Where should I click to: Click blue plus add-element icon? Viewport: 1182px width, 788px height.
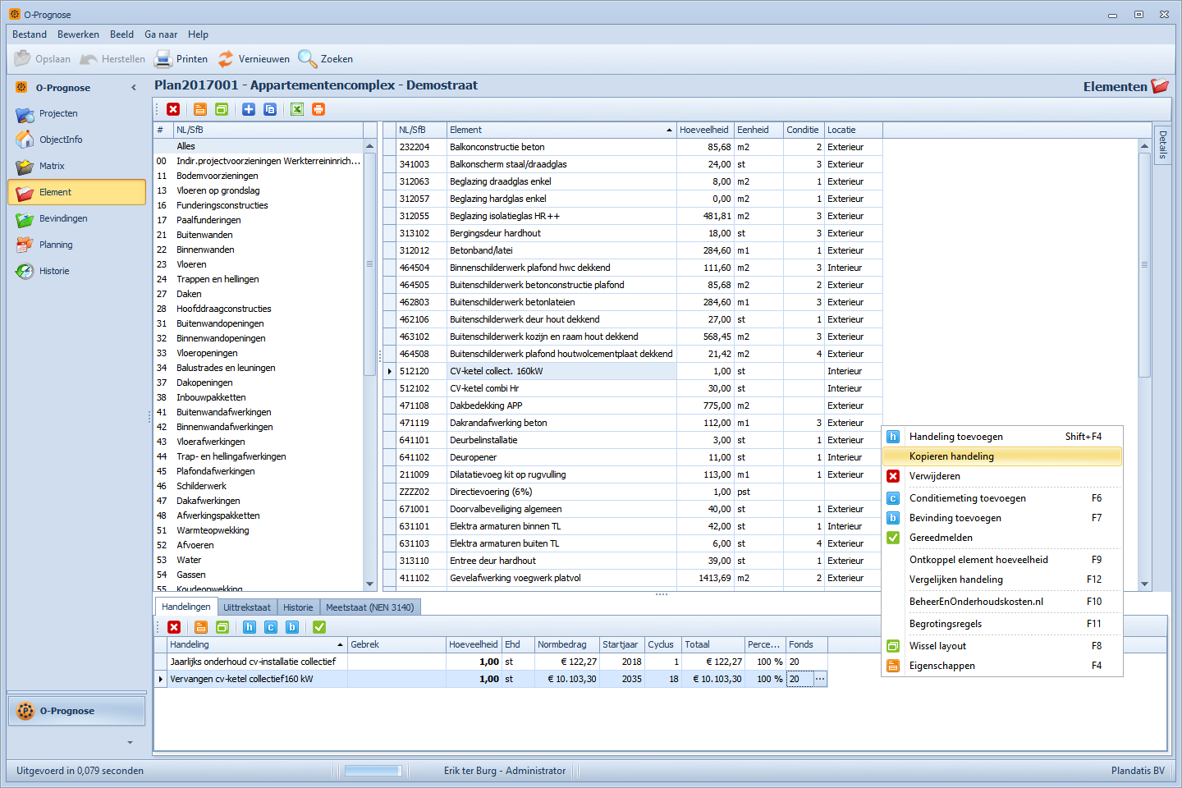coord(249,109)
